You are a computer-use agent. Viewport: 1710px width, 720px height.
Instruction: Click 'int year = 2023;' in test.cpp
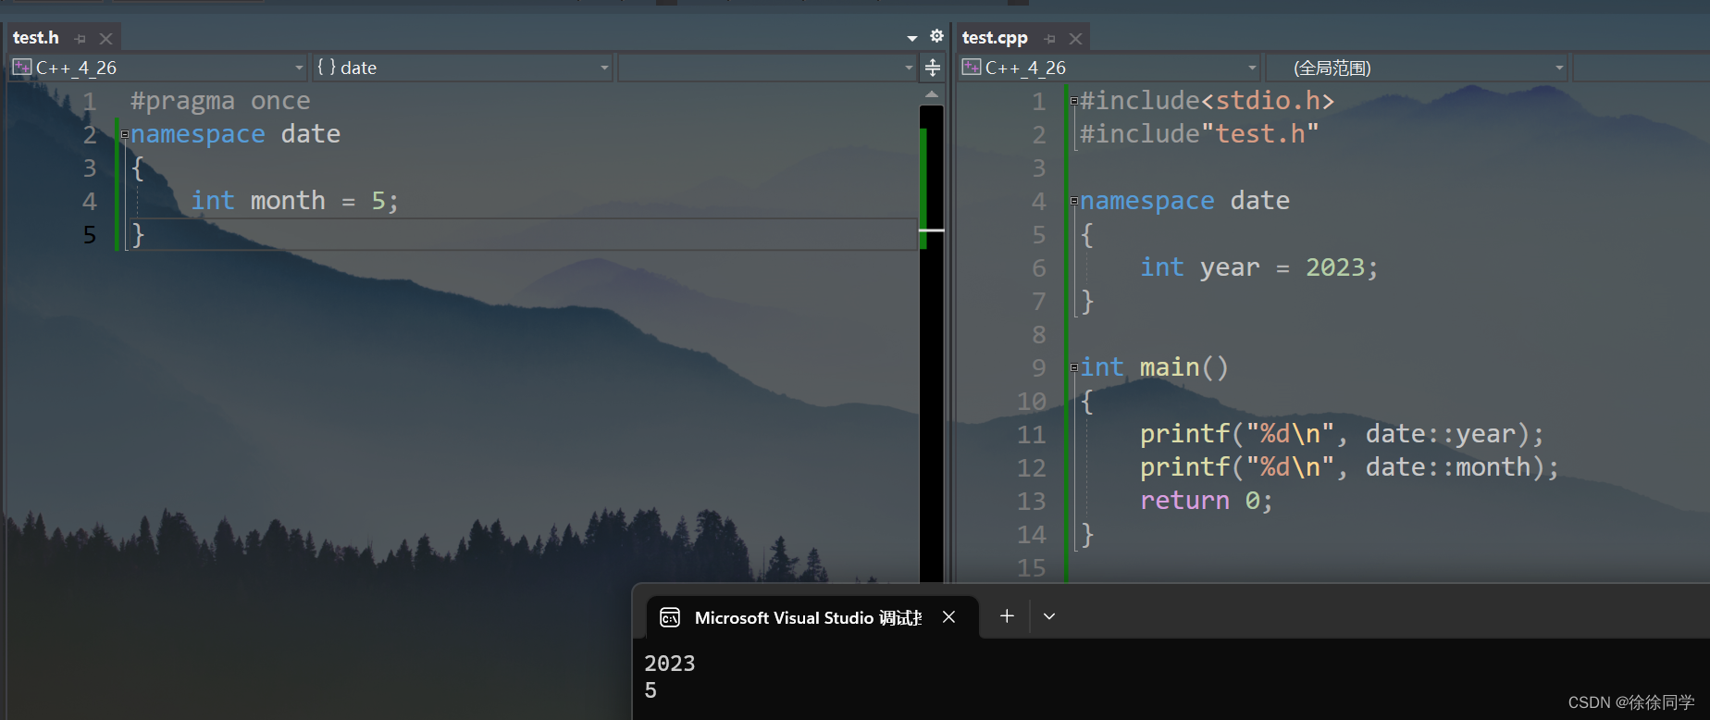click(x=1258, y=267)
